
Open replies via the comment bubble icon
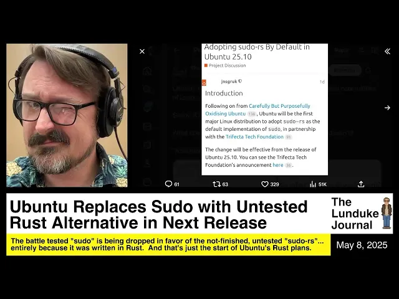point(168,184)
